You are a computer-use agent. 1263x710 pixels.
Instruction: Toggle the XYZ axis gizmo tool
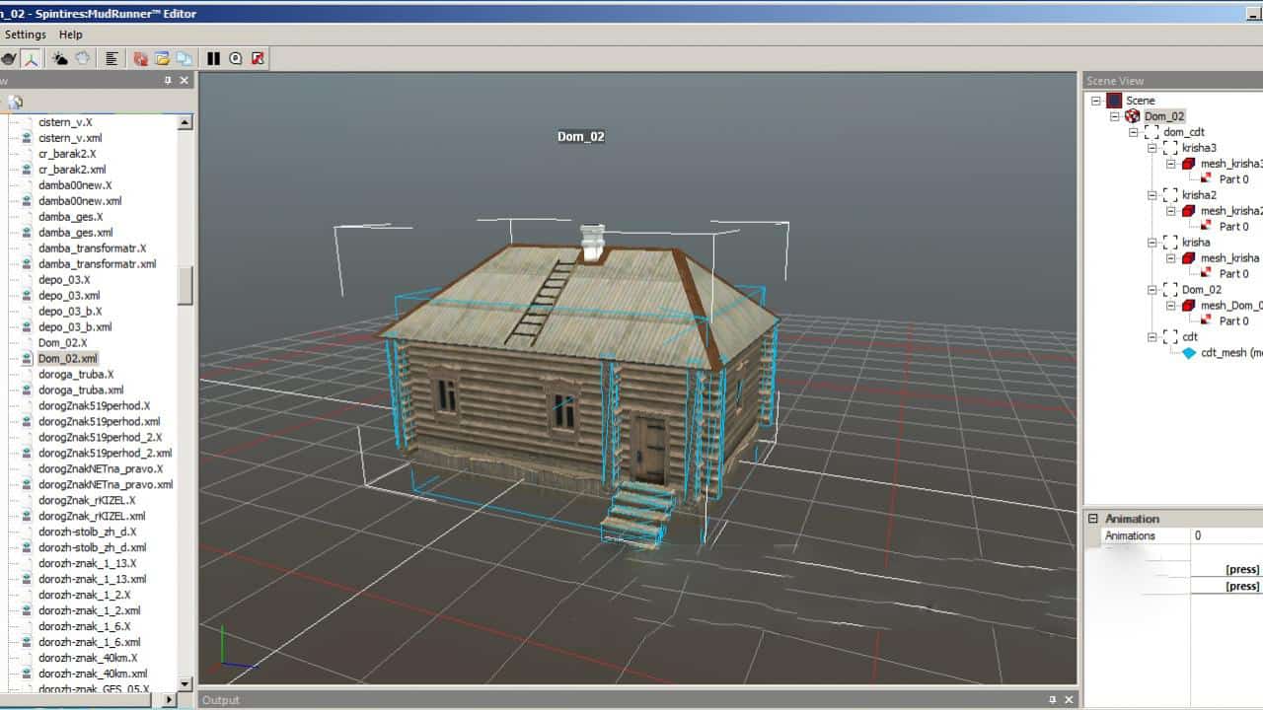[x=32, y=58]
